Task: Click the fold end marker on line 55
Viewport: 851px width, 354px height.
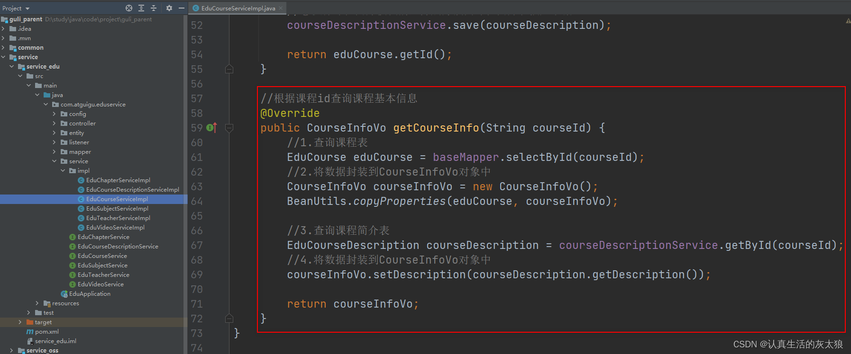Action: click(x=229, y=69)
